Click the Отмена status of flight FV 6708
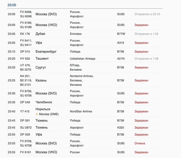181x158 pixels. pos(140,143)
